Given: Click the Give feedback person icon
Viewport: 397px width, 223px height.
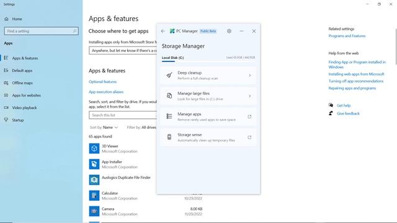Looking at the screenshot, I should pos(331,113).
